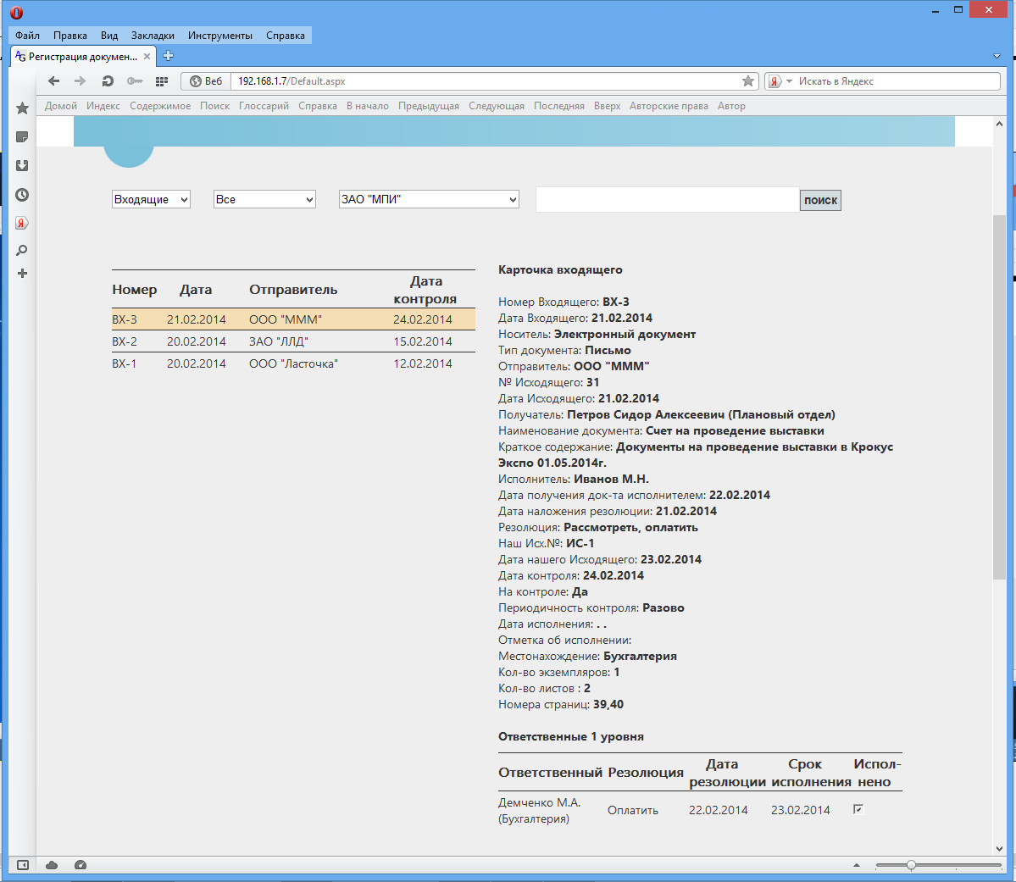The image size is (1016, 882).
Task: Select the ВХ-3 row in table
Action: (293, 319)
